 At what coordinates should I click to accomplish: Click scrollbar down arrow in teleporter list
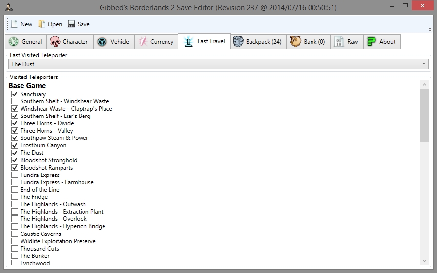(x=424, y=261)
